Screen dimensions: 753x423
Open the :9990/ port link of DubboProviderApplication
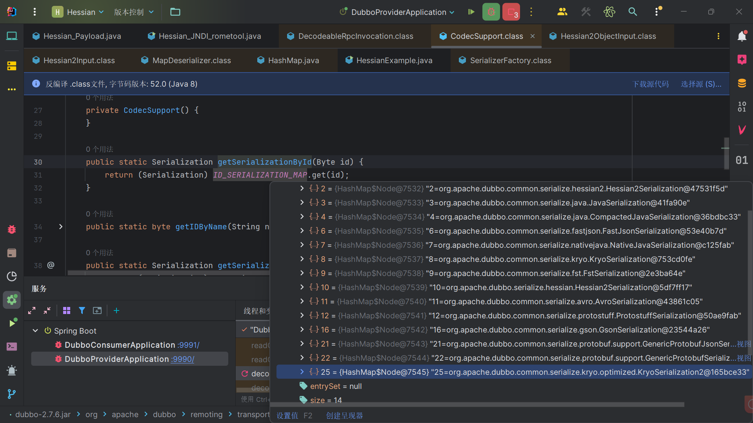pos(182,359)
